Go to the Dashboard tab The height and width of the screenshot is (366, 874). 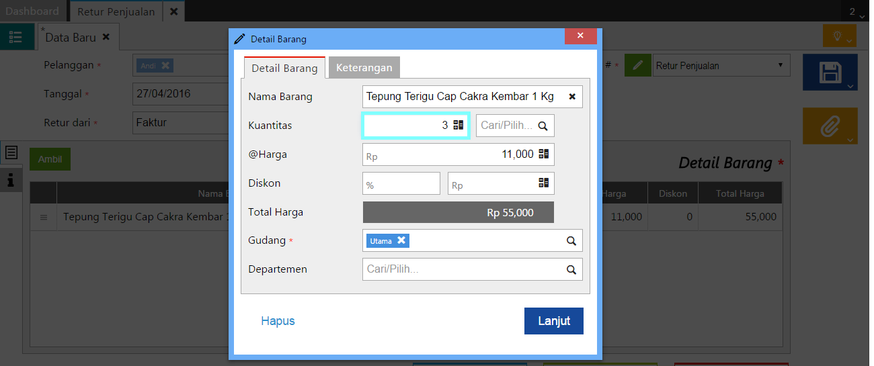tap(32, 11)
